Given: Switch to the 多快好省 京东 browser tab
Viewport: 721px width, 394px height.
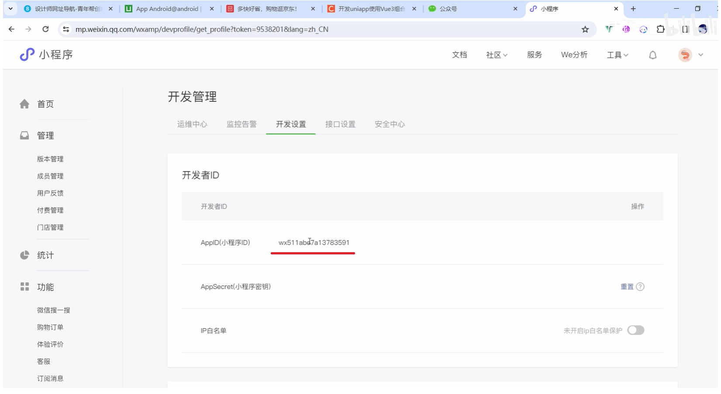Looking at the screenshot, I should click(x=271, y=9).
